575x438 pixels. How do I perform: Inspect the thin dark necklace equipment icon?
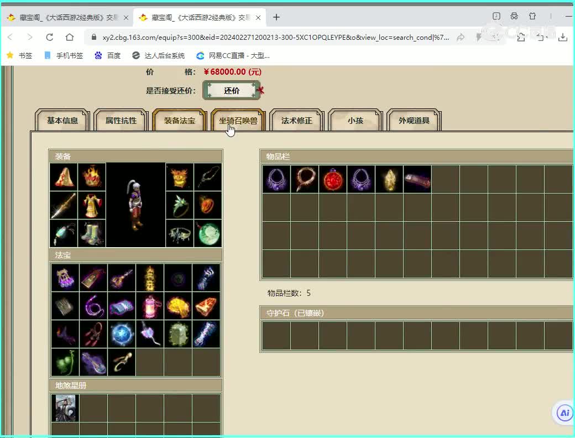click(207, 177)
